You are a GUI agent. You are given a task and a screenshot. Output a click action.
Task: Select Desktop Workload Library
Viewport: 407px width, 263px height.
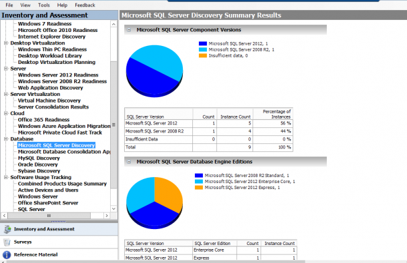[x=49, y=56]
